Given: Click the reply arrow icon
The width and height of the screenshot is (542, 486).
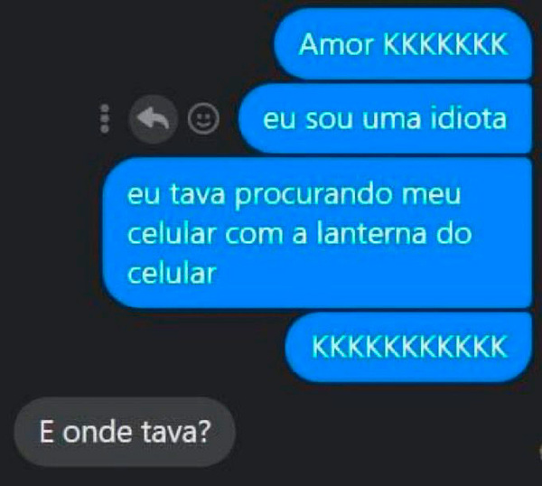Looking at the screenshot, I should [154, 119].
